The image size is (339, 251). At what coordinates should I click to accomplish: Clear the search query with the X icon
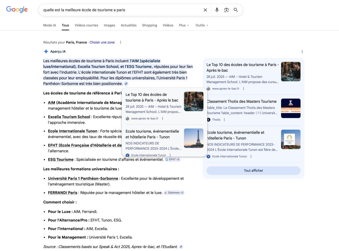pos(205,10)
